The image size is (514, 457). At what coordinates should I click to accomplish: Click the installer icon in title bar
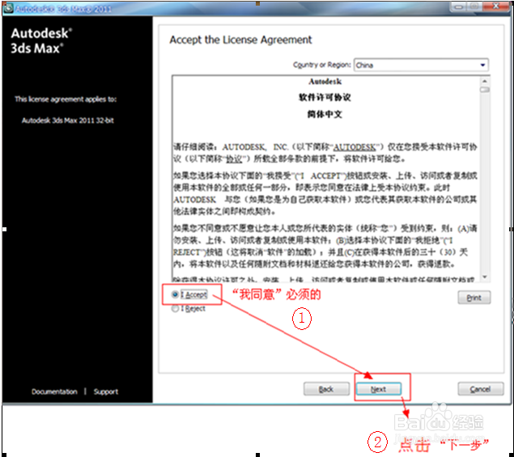(8, 8)
